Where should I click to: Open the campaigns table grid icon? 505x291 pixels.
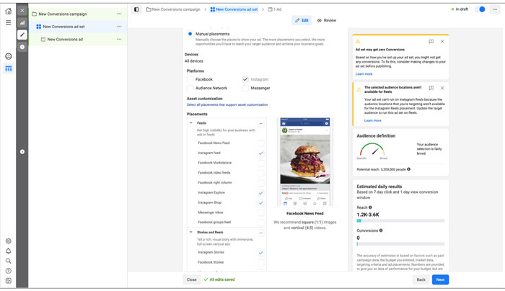click(9, 69)
